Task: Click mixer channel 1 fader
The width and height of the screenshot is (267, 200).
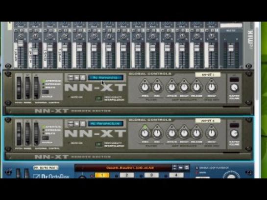Action: [x=21, y=43]
